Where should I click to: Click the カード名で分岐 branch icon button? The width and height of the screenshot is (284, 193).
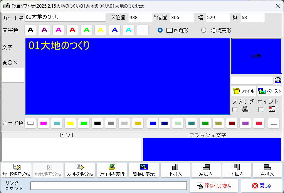coord(16,170)
